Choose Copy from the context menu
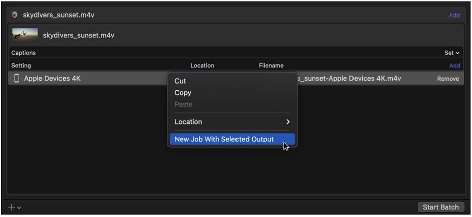The width and height of the screenshot is (472, 217). 183,93
